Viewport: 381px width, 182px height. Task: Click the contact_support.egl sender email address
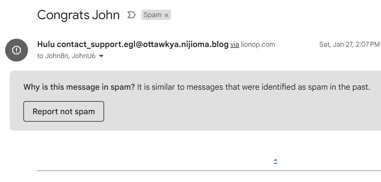point(143,44)
